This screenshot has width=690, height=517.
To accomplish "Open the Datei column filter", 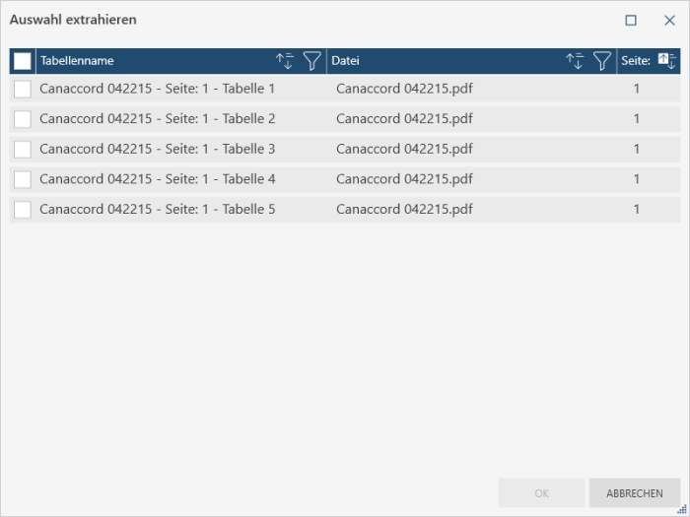I will click(x=602, y=61).
